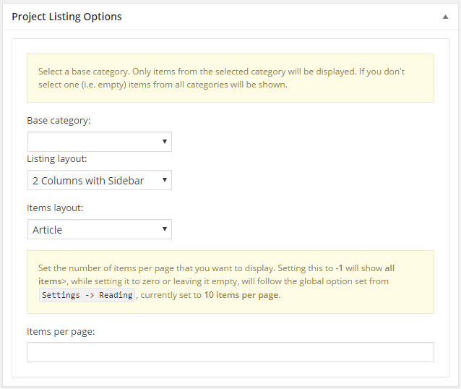Open the Base category dropdown
Image resolution: width=461 pixels, height=389 pixels.
(100, 142)
